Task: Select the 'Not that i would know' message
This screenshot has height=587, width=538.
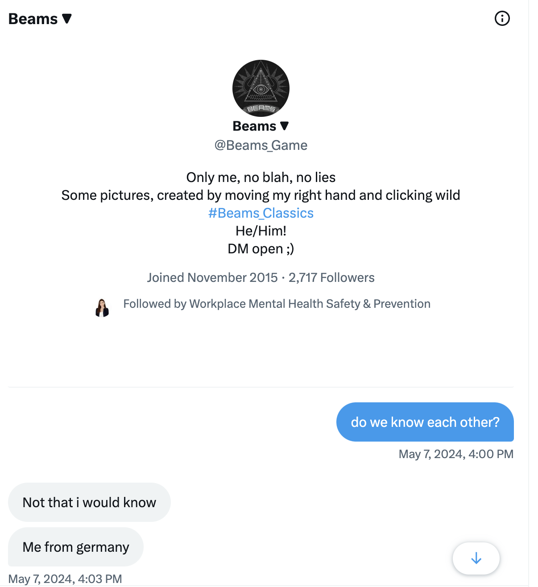Action: pos(89,502)
